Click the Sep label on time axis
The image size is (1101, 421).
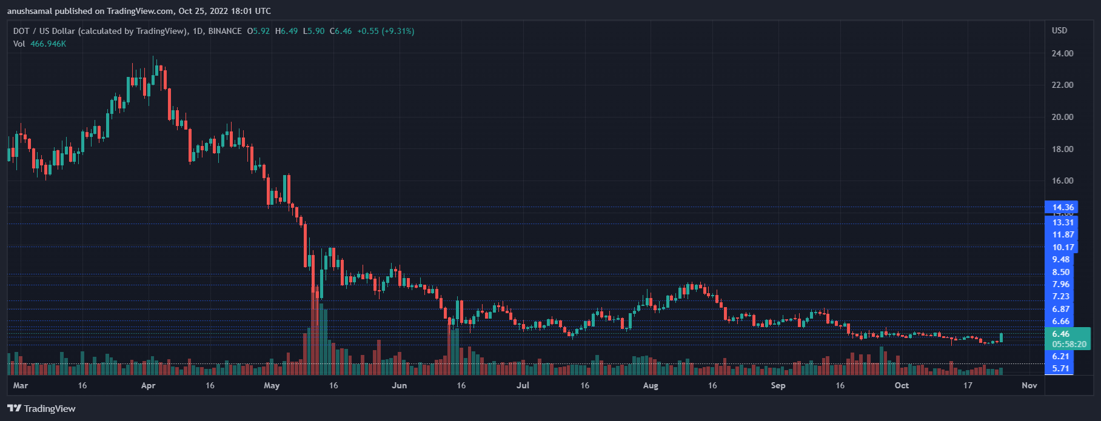pos(778,385)
